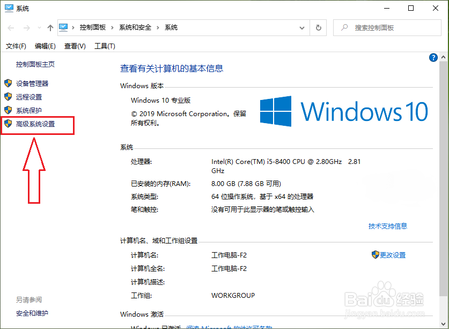Click the 8.00 GB (7.88 GB 可用) value
Screen dimensions: 449x329
click(246, 184)
